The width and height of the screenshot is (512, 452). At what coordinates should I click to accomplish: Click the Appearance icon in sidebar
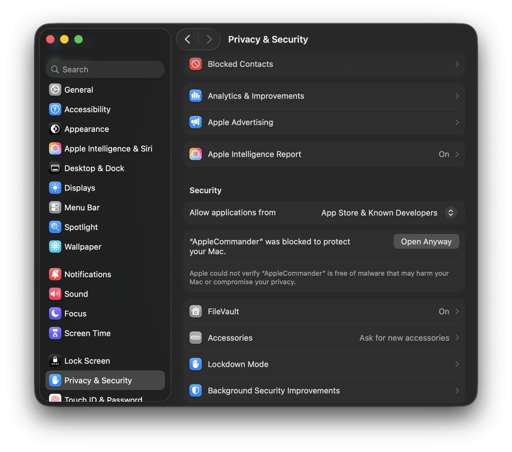pyautogui.click(x=55, y=129)
